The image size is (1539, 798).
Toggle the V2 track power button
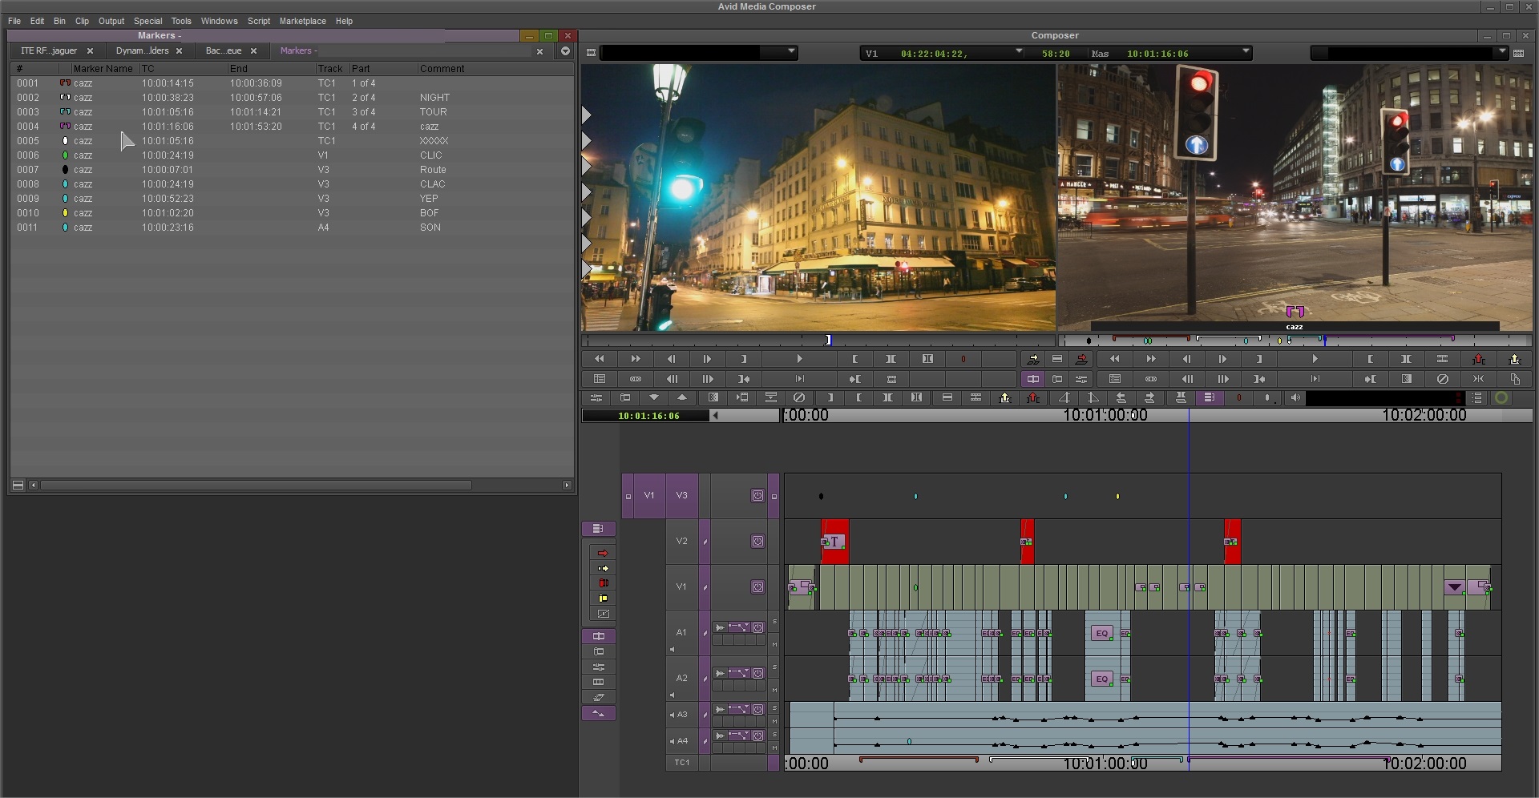[x=757, y=542]
